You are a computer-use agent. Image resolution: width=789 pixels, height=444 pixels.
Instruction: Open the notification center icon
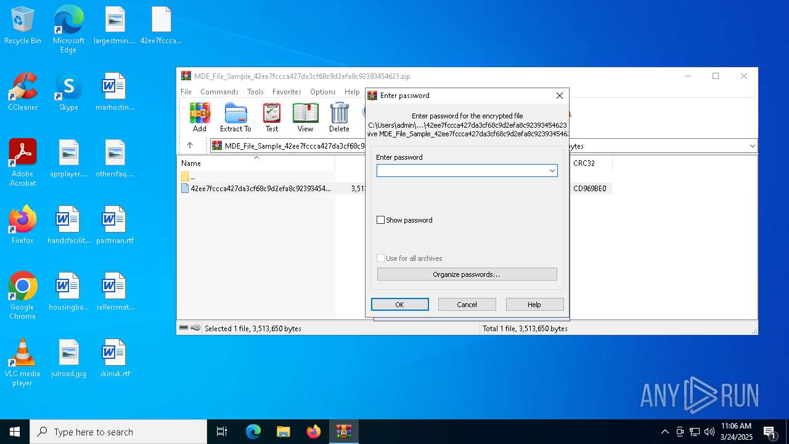[x=770, y=432]
